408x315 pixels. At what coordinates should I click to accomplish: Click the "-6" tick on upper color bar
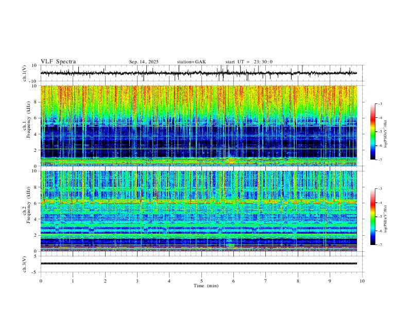[x=380, y=146]
